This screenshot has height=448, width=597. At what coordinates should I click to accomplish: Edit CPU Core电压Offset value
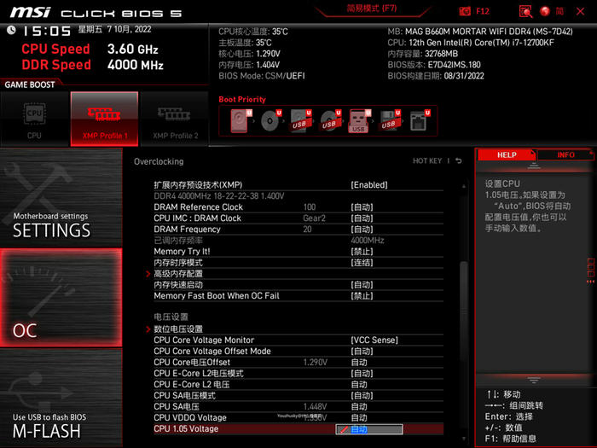click(359, 363)
